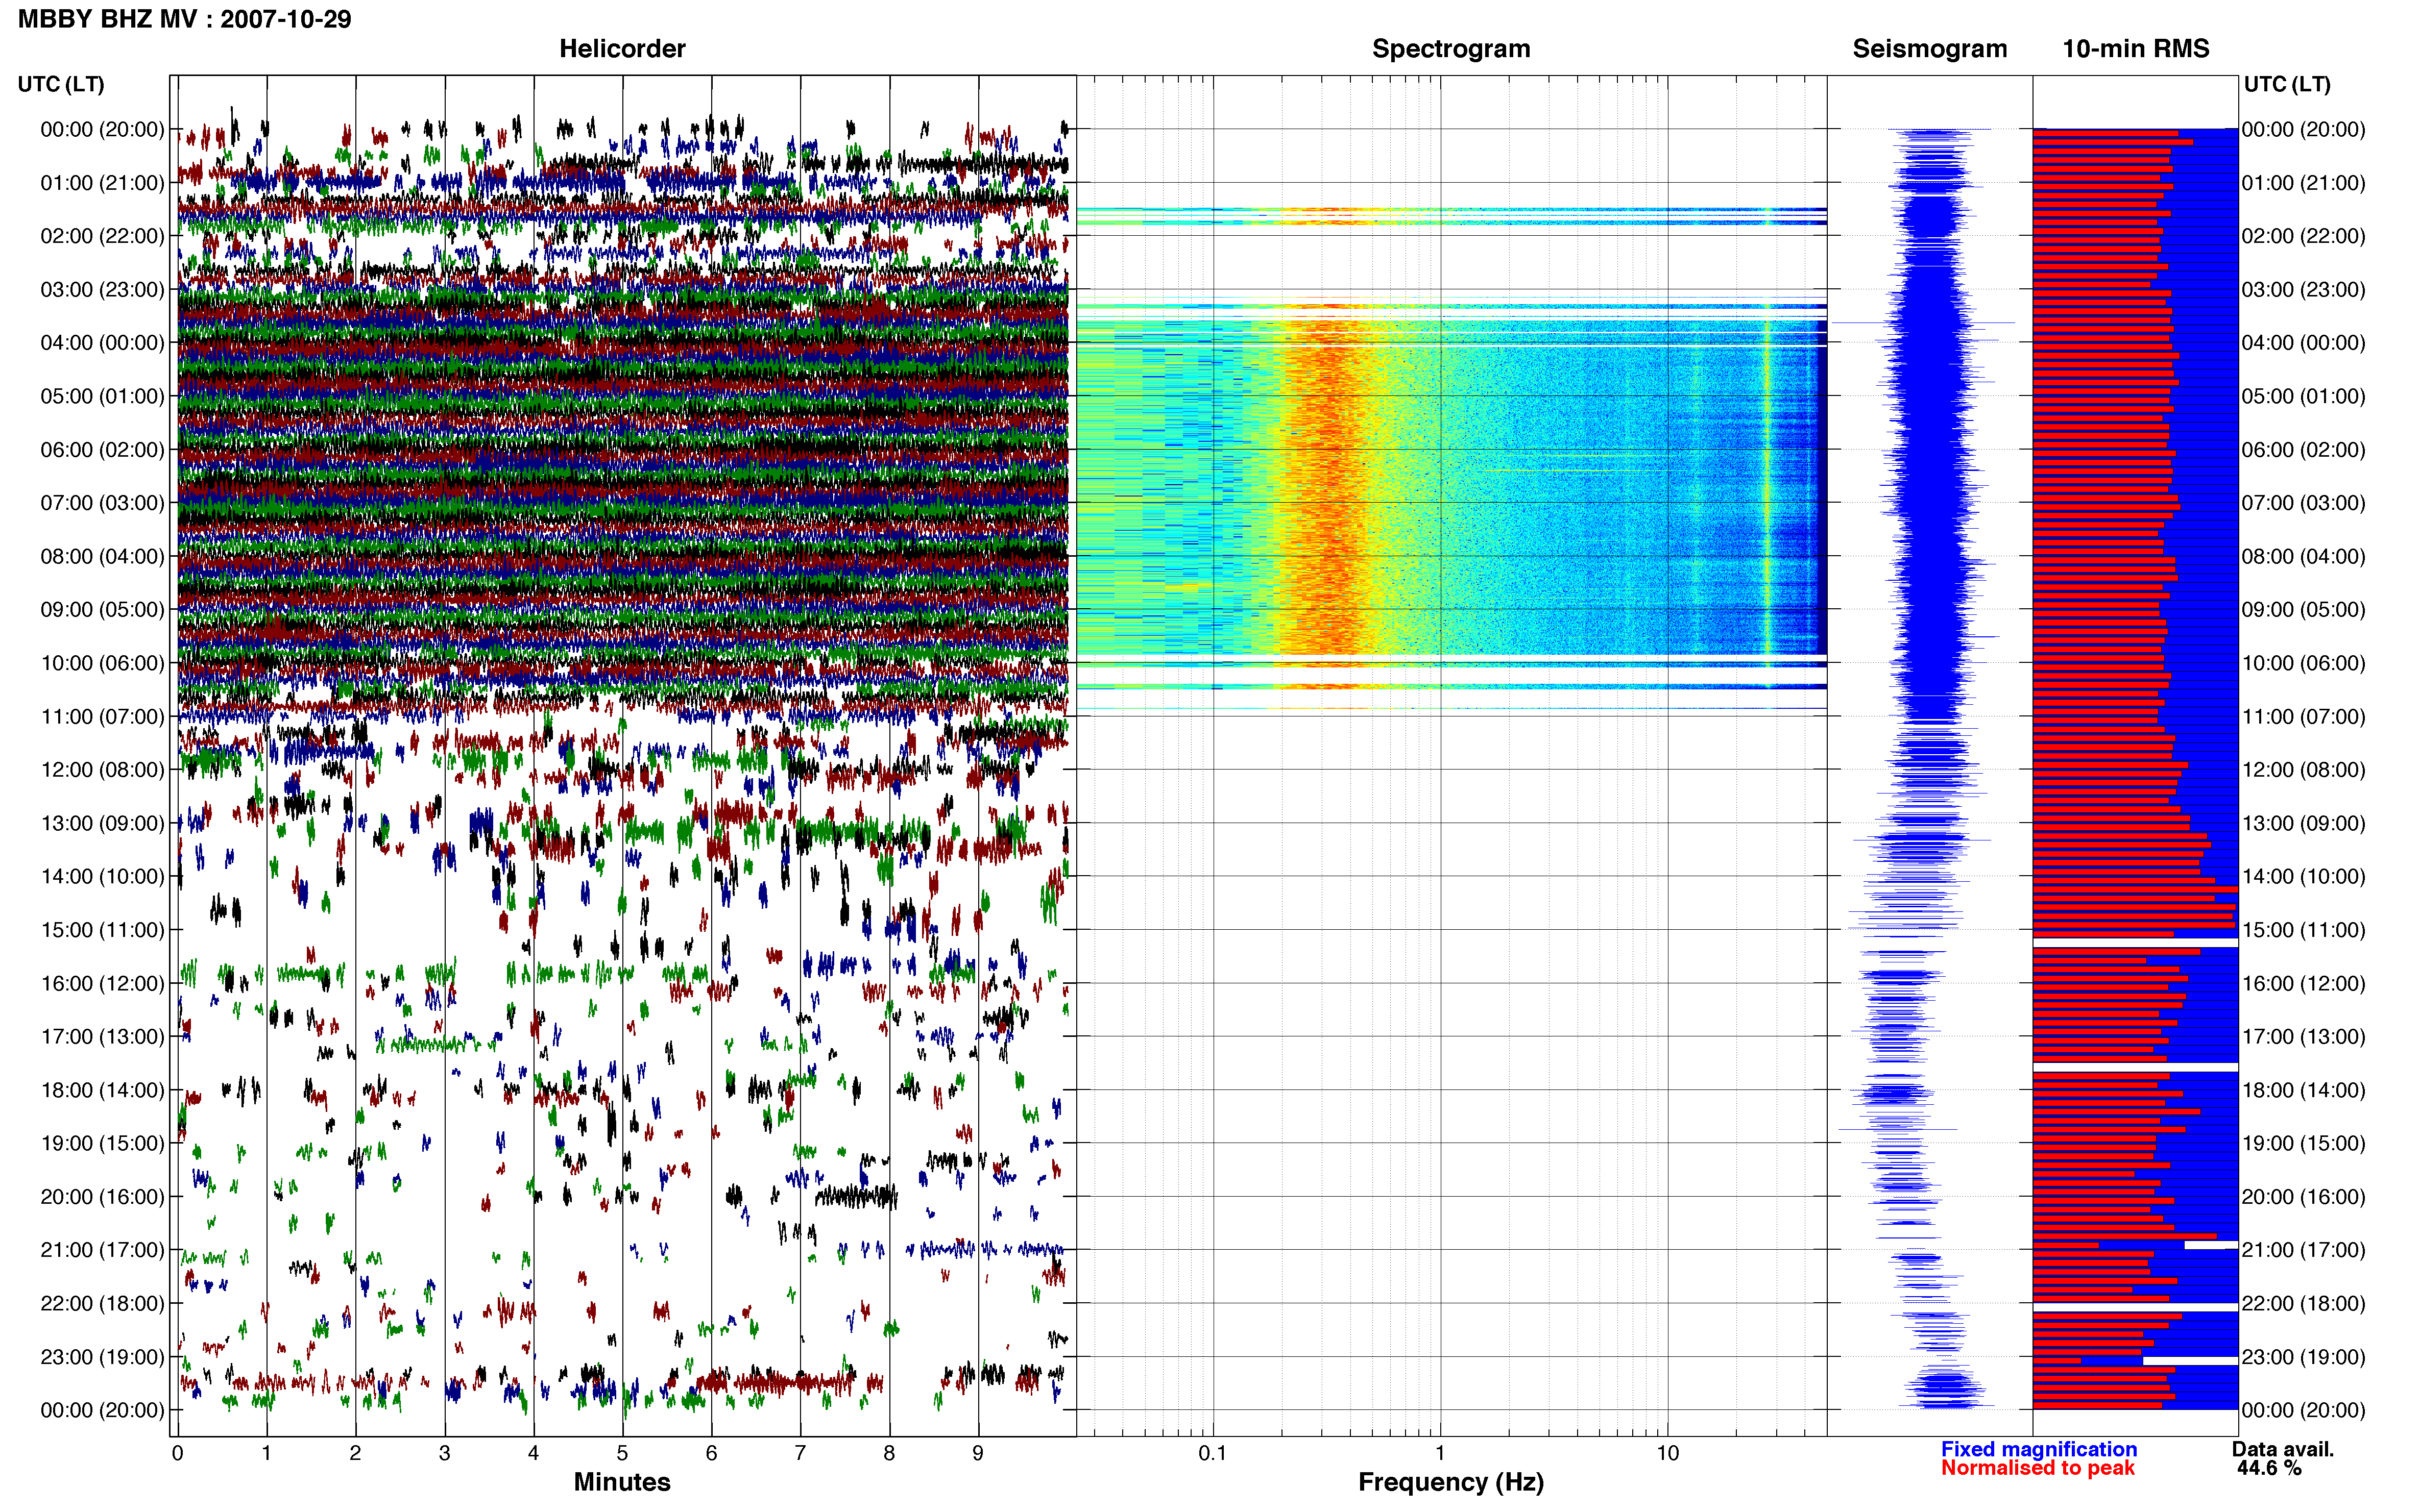This screenshot has width=2420, height=1512.
Task: Select the 'Spectrogram' panel heading
Action: 1450,49
